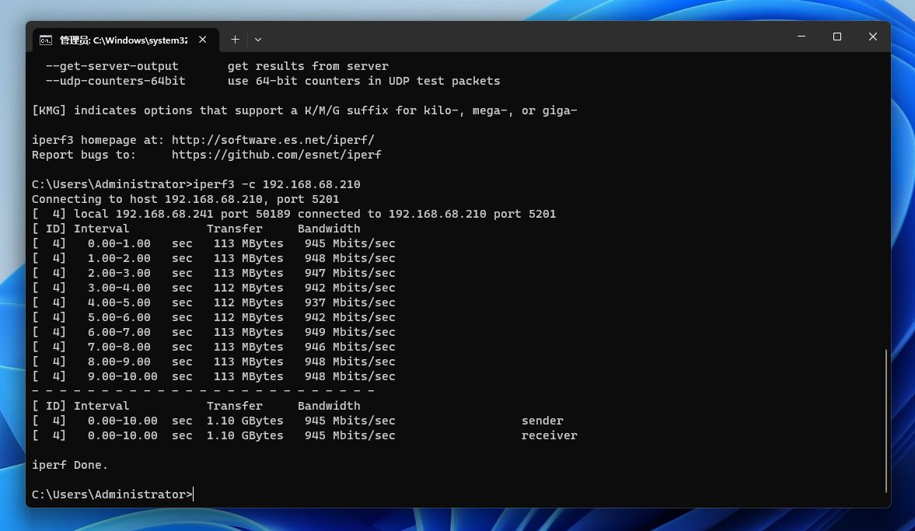
Task: Close the terminal window
Action: [x=873, y=37]
